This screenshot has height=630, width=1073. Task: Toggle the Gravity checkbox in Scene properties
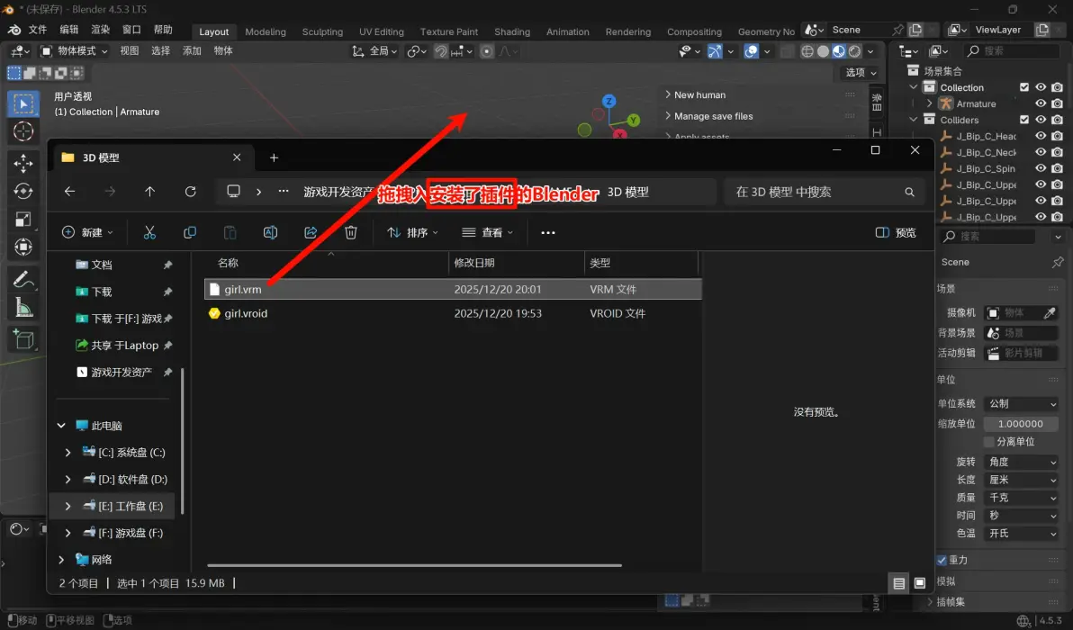tap(942, 560)
